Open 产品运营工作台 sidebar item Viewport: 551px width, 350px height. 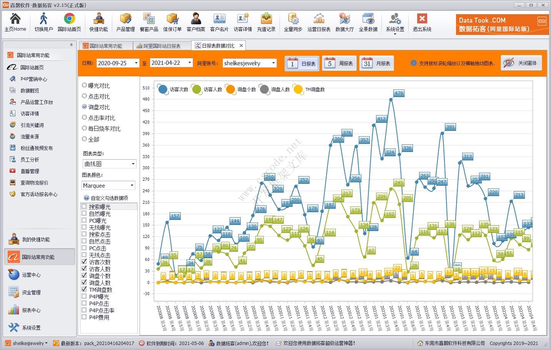(37, 102)
